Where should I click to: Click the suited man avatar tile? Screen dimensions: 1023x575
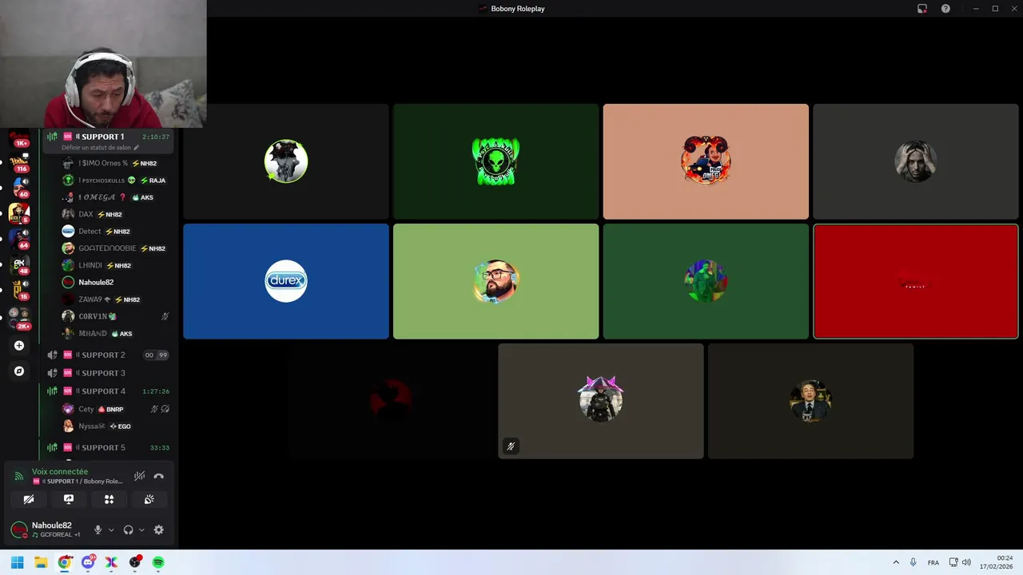(x=810, y=401)
